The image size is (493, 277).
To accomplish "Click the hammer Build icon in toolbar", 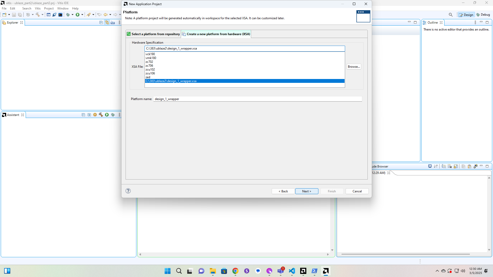I will coord(38,15).
